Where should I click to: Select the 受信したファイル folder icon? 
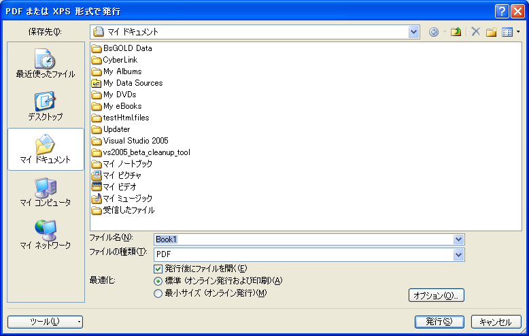pos(97,210)
